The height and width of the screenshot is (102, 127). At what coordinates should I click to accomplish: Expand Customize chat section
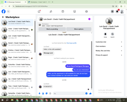109,42
